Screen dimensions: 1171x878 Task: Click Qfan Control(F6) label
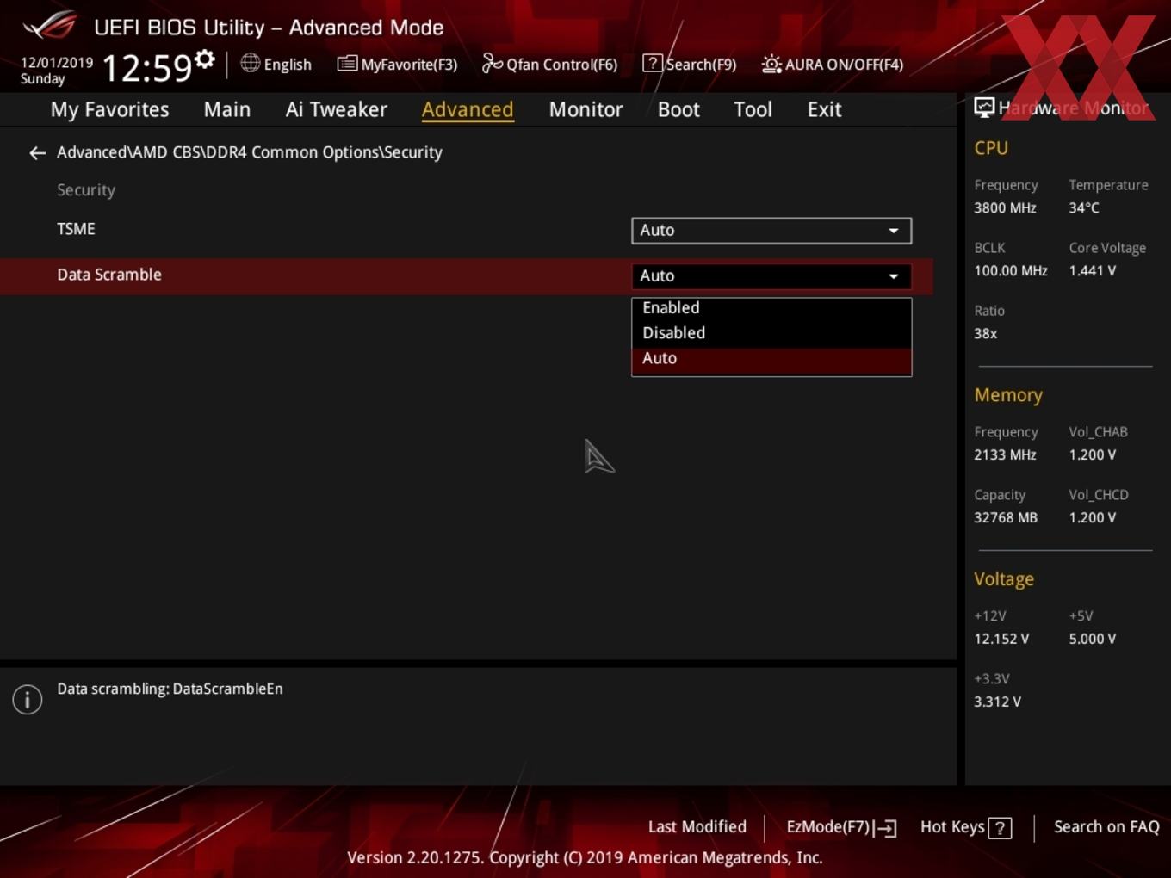[x=561, y=65]
